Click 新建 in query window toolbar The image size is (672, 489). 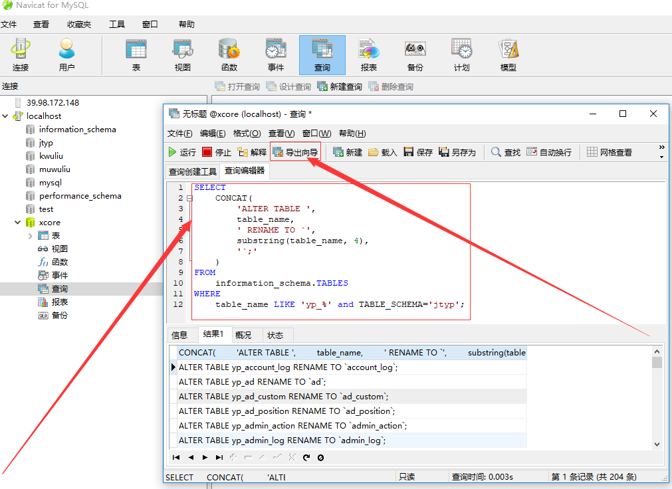pos(348,152)
